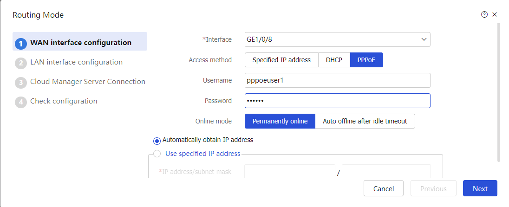Select PPPoE access method
509x207 pixels.
coord(366,60)
